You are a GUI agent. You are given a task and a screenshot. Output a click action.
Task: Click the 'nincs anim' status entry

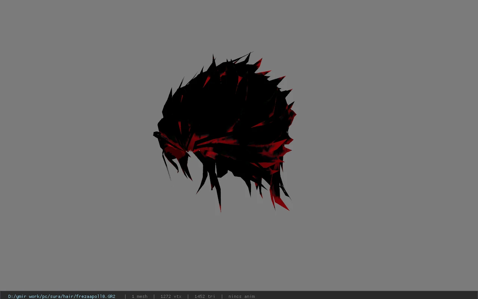(x=242, y=296)
